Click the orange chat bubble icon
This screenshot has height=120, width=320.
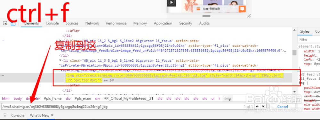242,9
